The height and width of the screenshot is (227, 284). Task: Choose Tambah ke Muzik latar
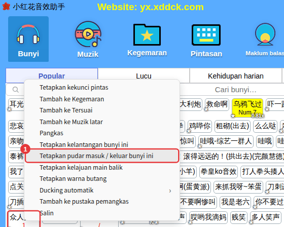point(102,122)
